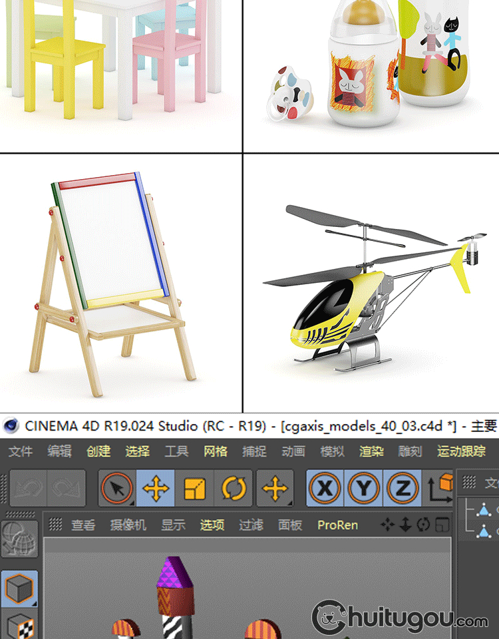The image size is (499, 639).
Task: Open the 动画 menu
Action: 293,451
